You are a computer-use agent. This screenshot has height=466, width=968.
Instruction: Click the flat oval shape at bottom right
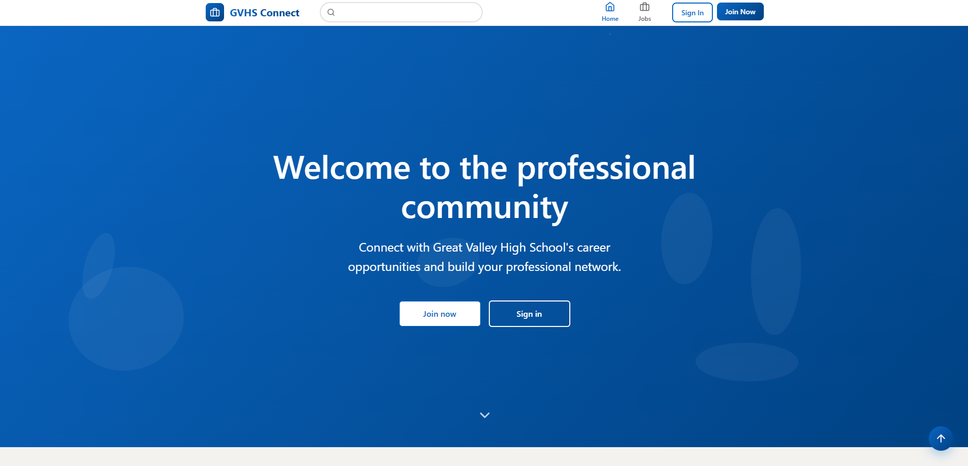[746, 362]
